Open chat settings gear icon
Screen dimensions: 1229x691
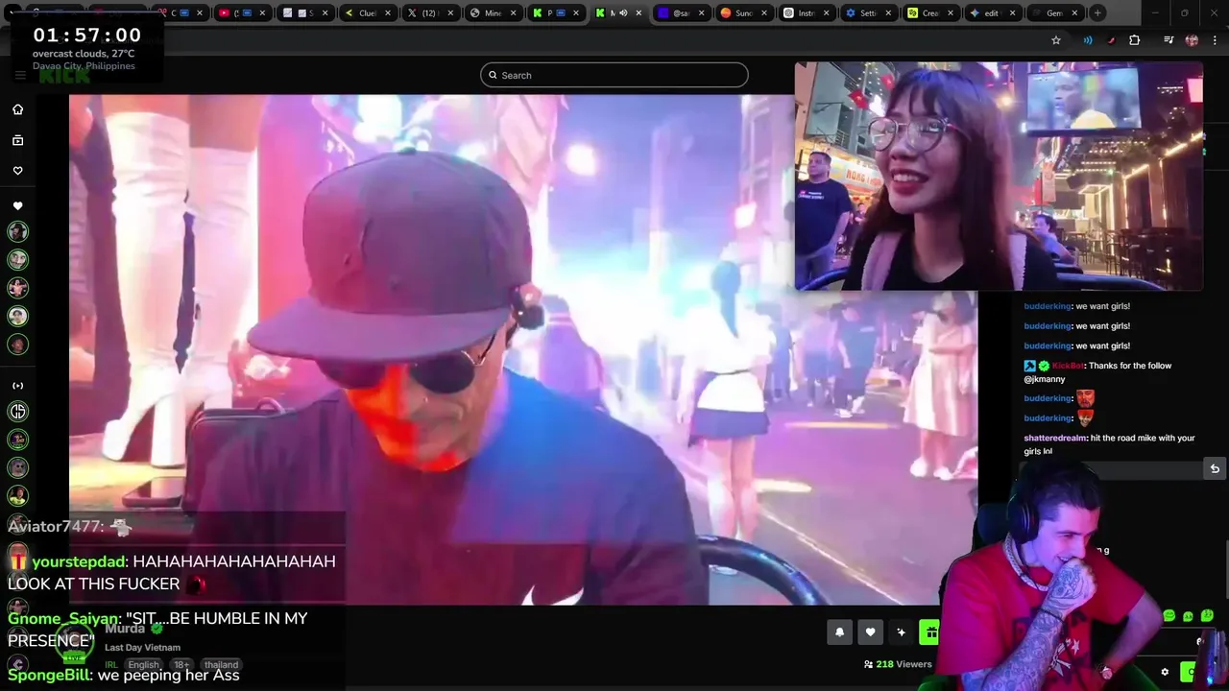point(1165,672)
